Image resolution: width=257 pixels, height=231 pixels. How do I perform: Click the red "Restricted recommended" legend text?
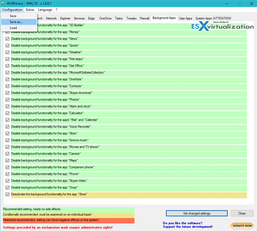(x=51, y=220)
